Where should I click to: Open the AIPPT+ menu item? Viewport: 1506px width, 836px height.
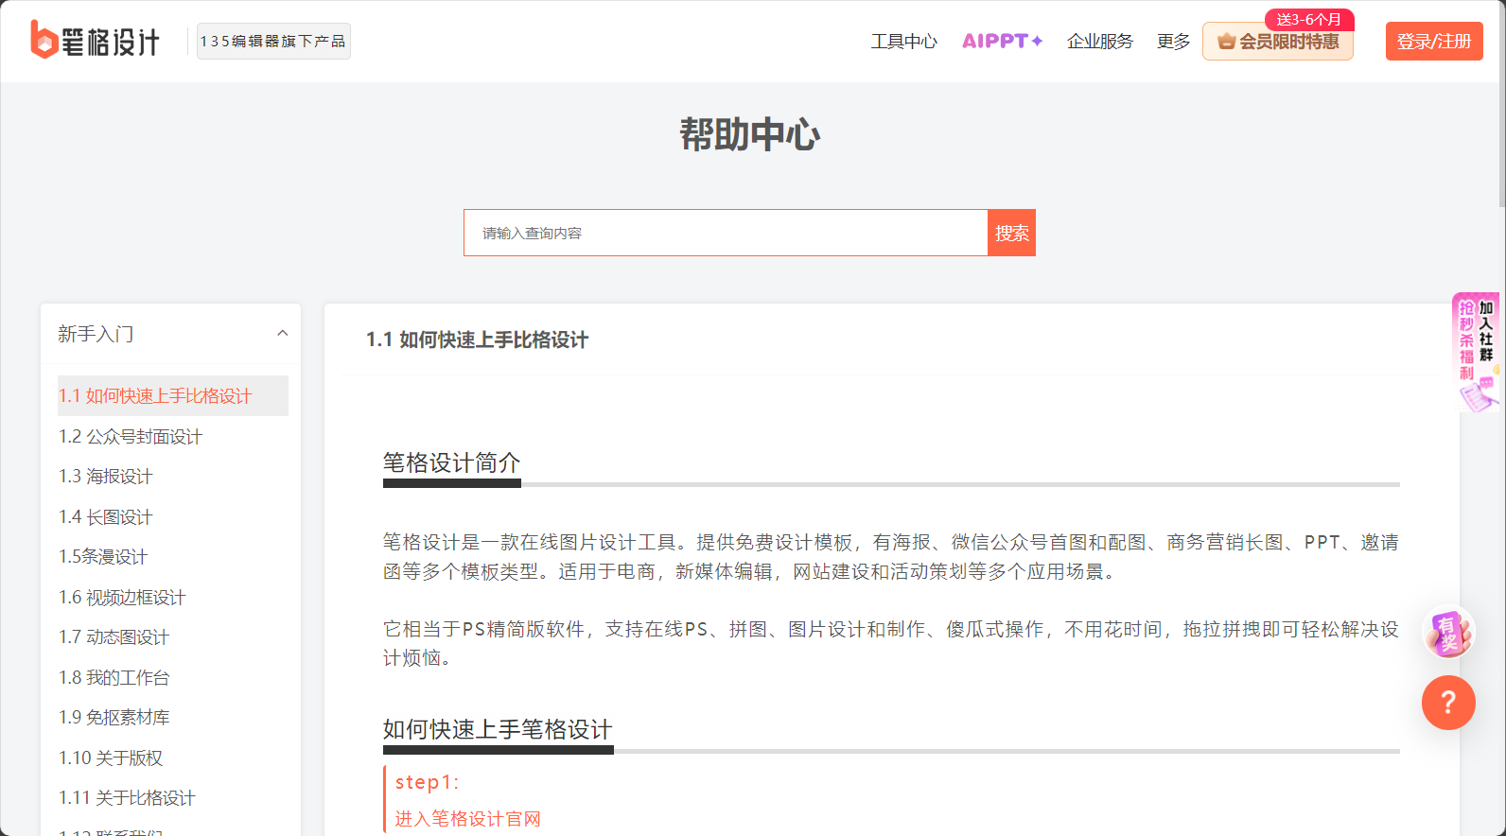tap(1002, 42)
